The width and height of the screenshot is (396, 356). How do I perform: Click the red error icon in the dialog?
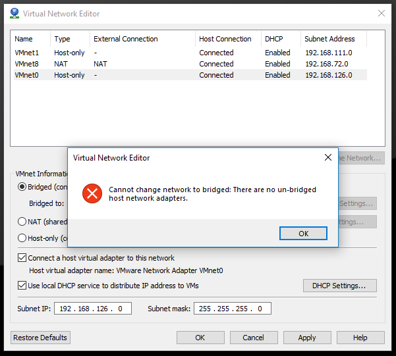(x=92, y=193)
